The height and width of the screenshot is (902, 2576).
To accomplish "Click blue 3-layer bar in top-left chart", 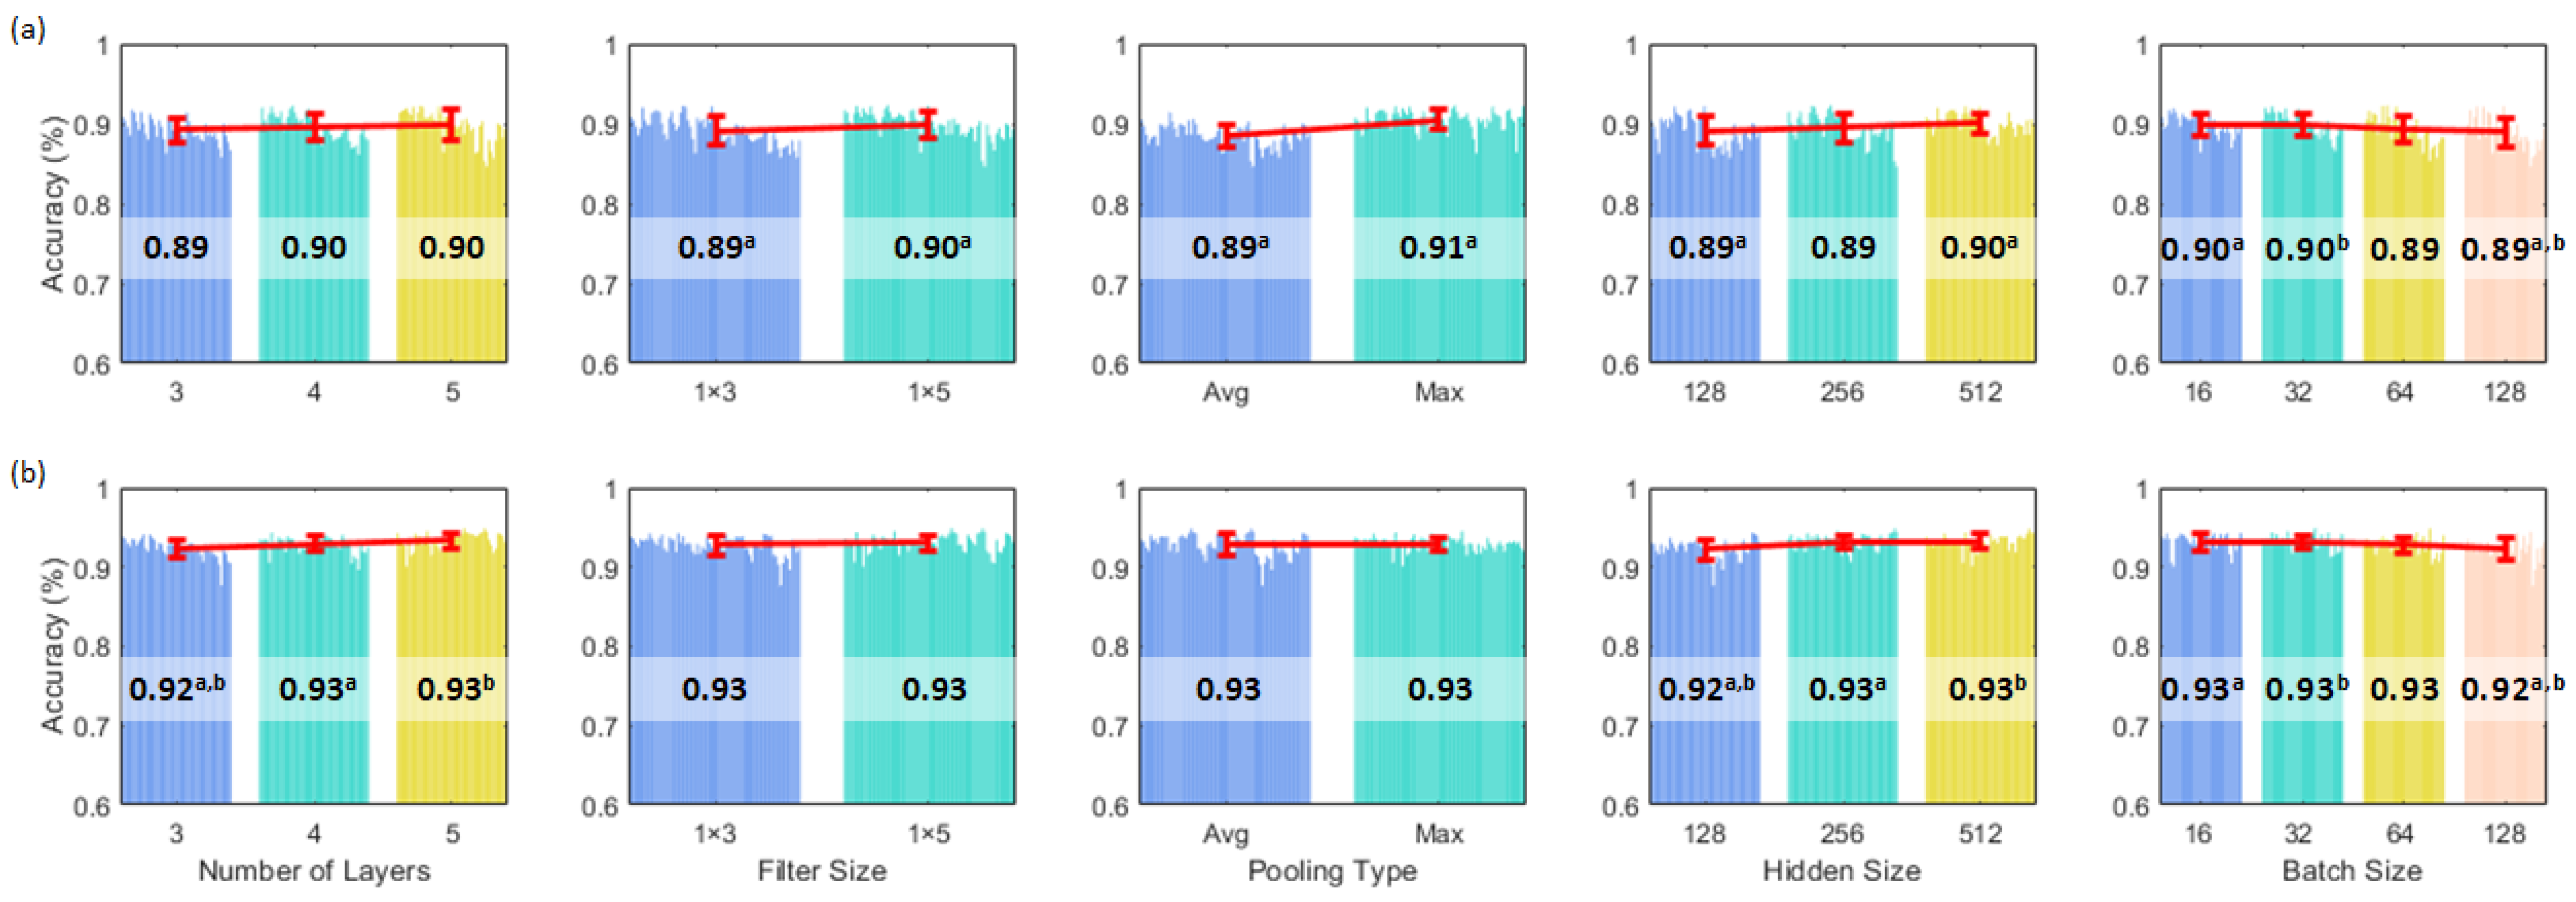I will tap(176, 320).
